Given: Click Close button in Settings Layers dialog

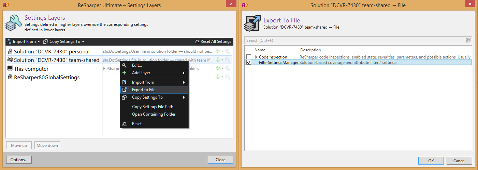Looking at the screenshot, I should [x=220, y=159].
